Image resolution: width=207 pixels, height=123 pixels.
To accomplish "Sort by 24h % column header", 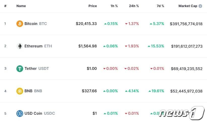I will tap(134, 6).
